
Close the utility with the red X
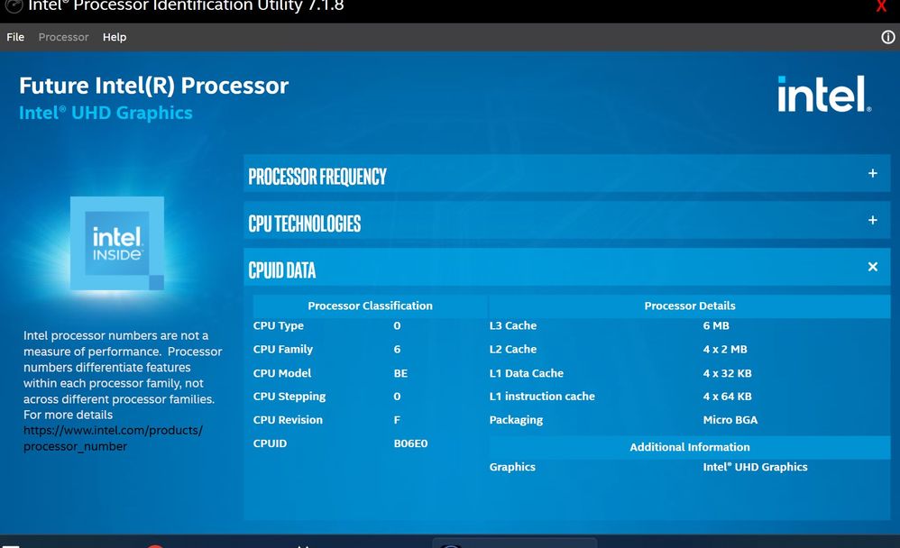coord(882,6)
